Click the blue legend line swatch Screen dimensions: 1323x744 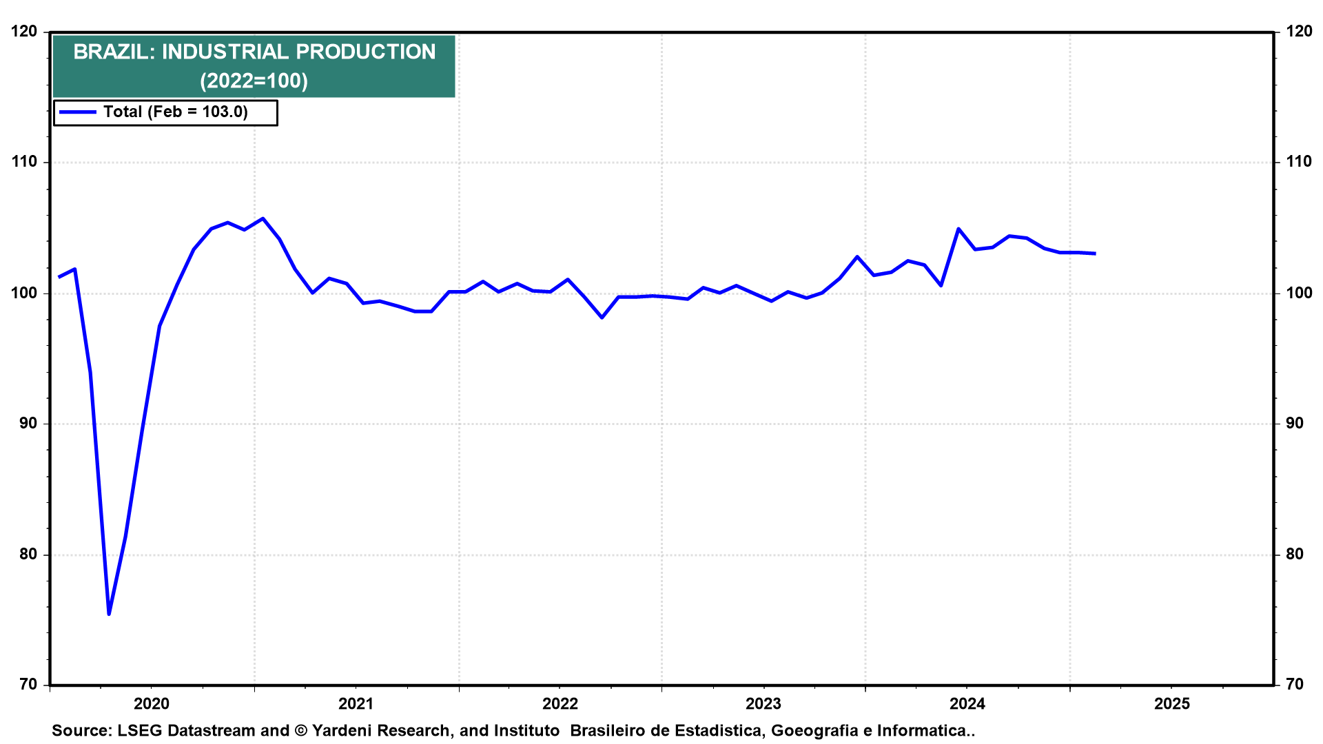[x=77, y=112]
